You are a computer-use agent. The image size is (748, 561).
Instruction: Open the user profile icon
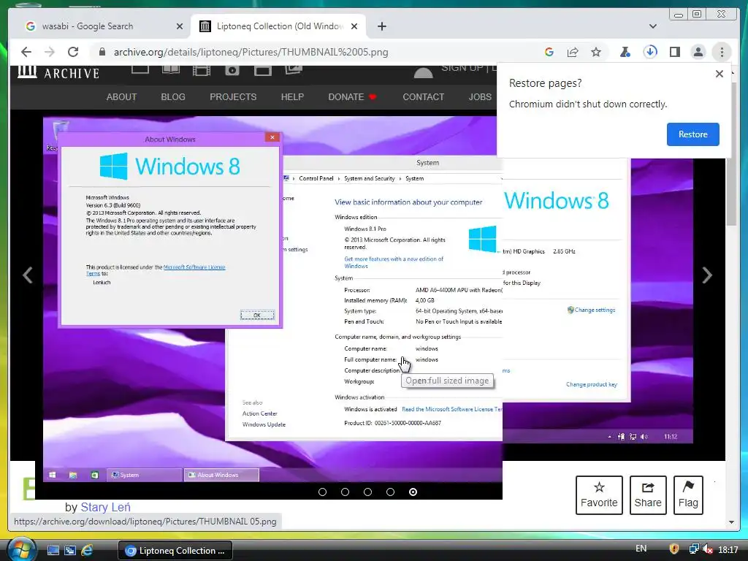coord(698,52)
